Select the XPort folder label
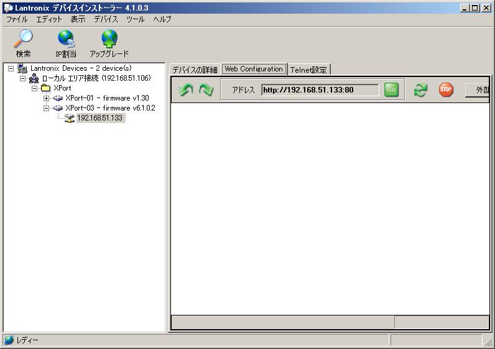The width and height of the screenshot is (495, 349). (x=62, y=88)
